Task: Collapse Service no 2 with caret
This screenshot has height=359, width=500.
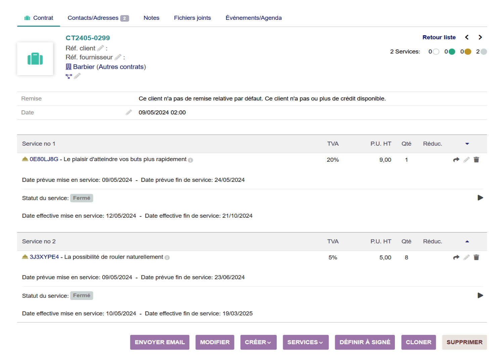Action: (x=467, y=241)
